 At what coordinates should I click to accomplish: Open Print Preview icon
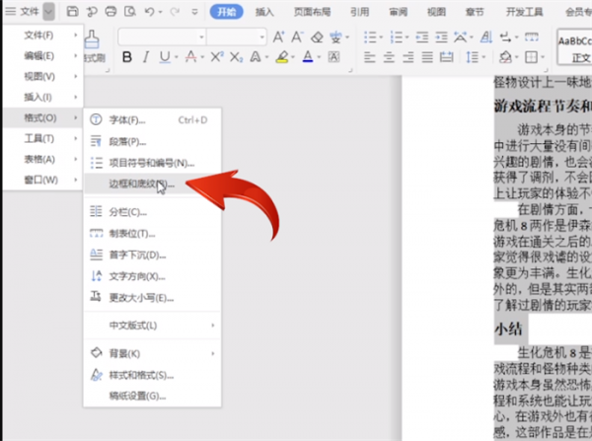pyautogui.click(x=130, y=12)
